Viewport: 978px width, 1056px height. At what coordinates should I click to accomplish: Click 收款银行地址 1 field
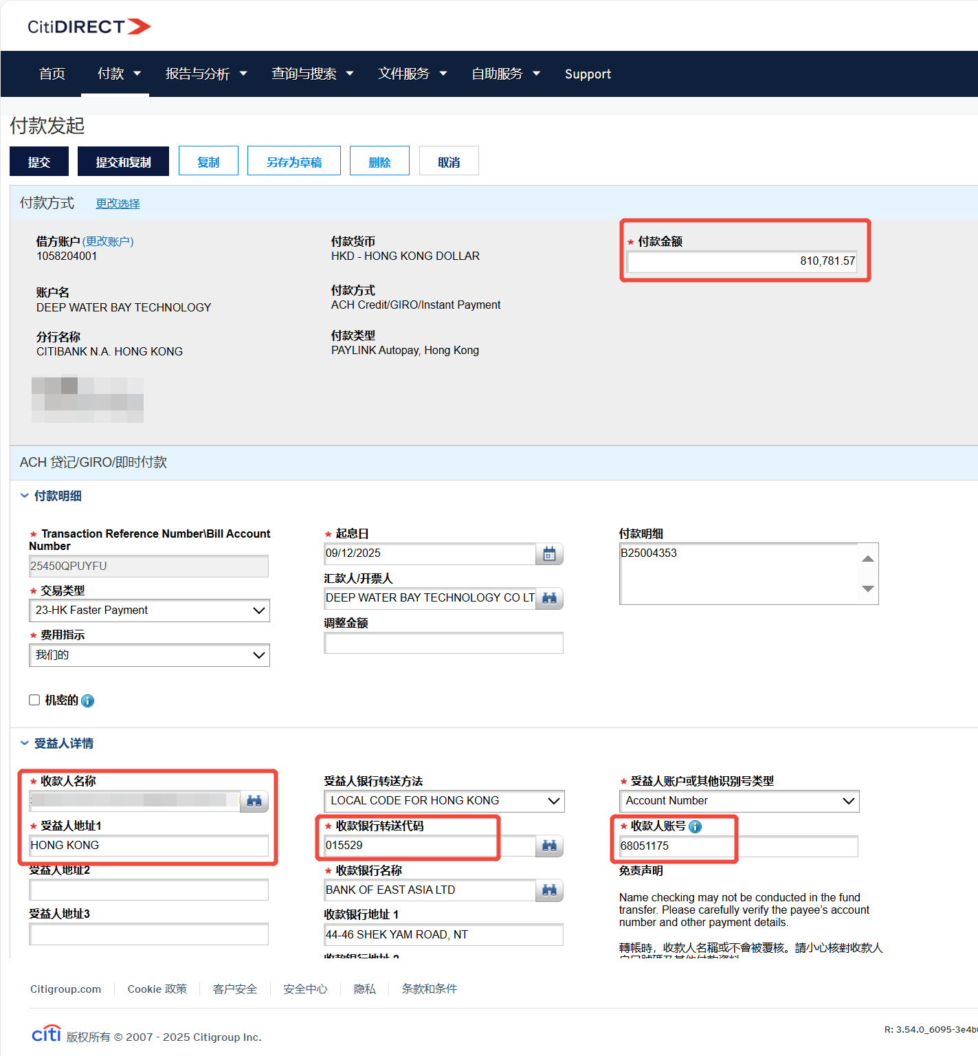[x=444, y=935]
